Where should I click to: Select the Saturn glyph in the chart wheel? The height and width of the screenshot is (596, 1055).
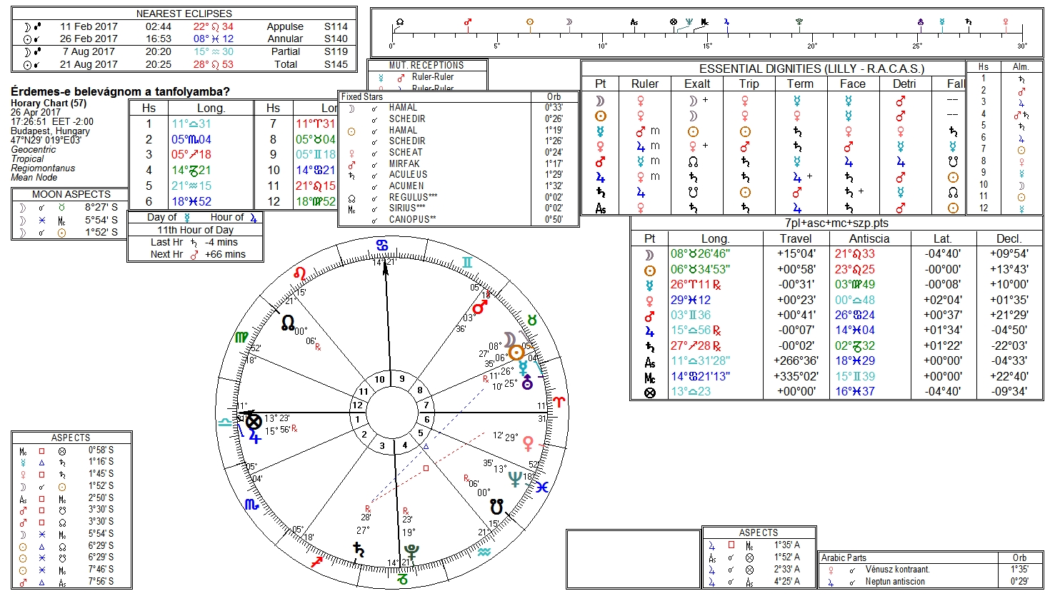pyautogui.click(x=358, y=549)
